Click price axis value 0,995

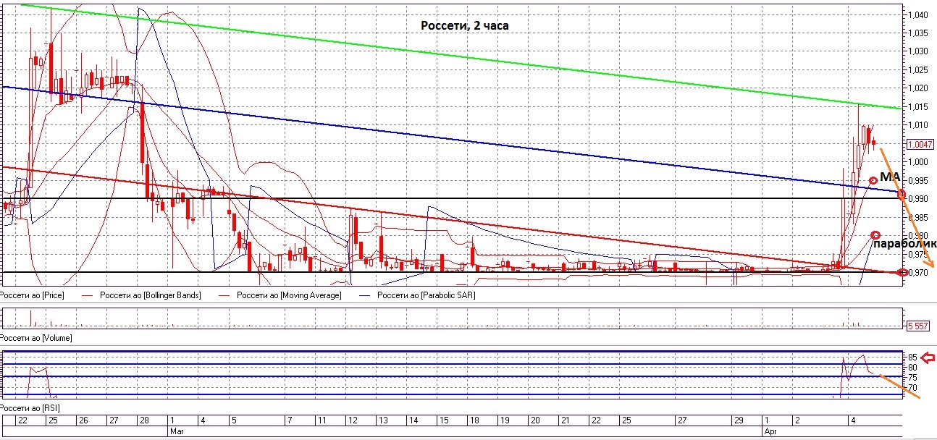[920, 181]
